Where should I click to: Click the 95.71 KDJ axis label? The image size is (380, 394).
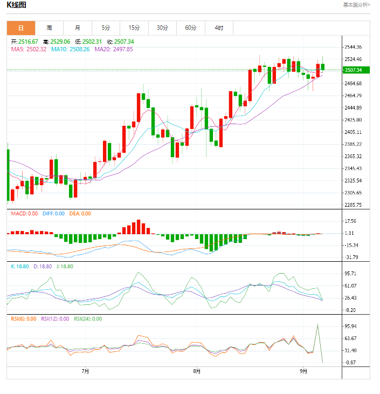tap(350, 274)
